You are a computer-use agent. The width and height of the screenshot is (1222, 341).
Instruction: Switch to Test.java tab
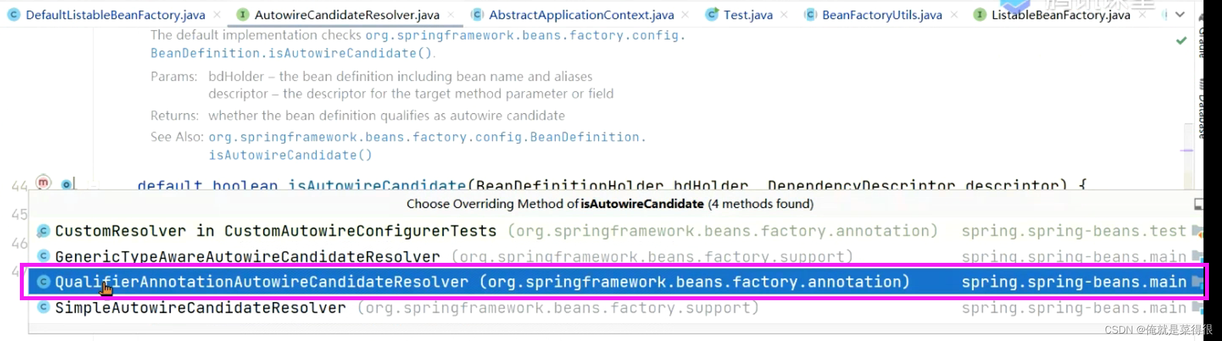pyautogui.click(x=748, y=15)
